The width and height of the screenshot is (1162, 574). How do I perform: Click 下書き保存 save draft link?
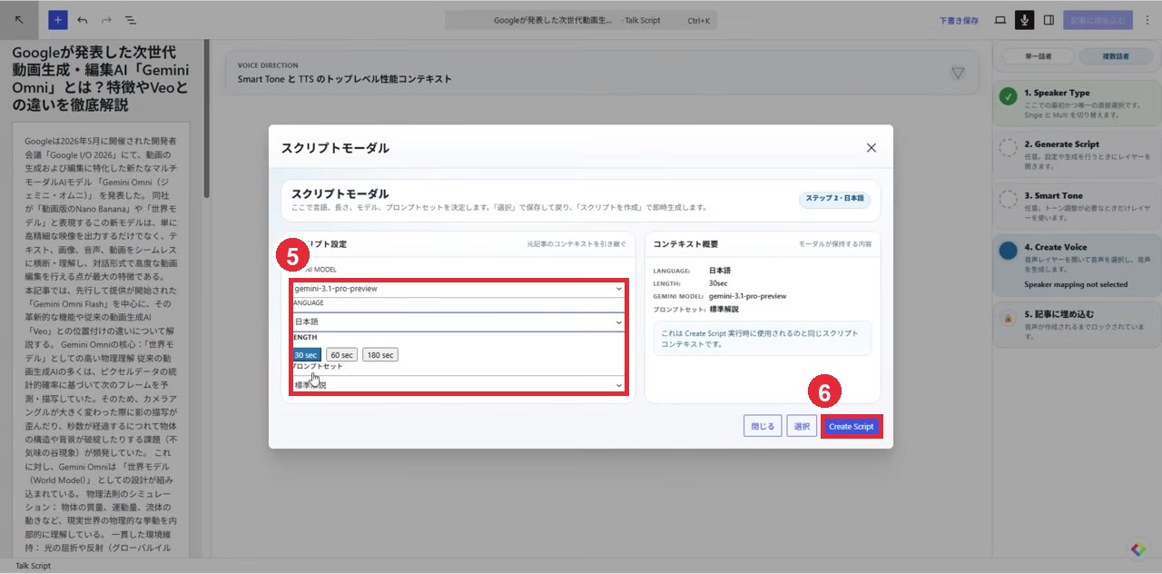(959, 20)
